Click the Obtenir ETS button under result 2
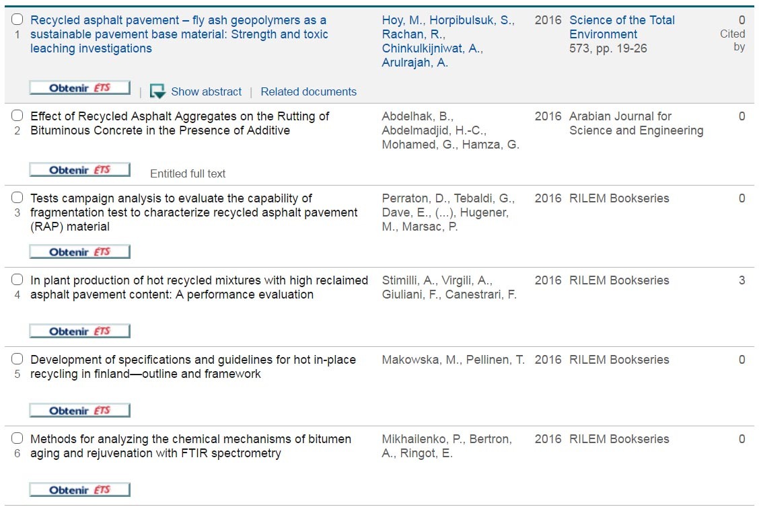 79,170
